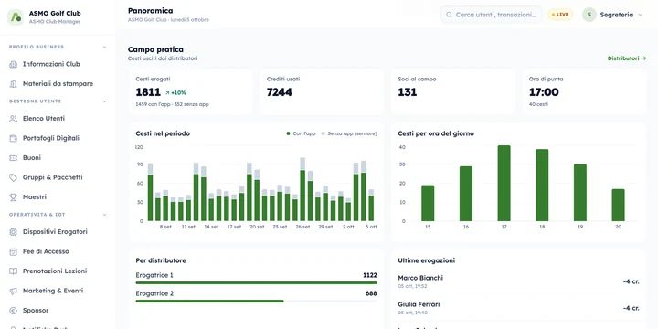Click the '20 set' axis label
Screen dimensions: 658x329
[257, 227]
